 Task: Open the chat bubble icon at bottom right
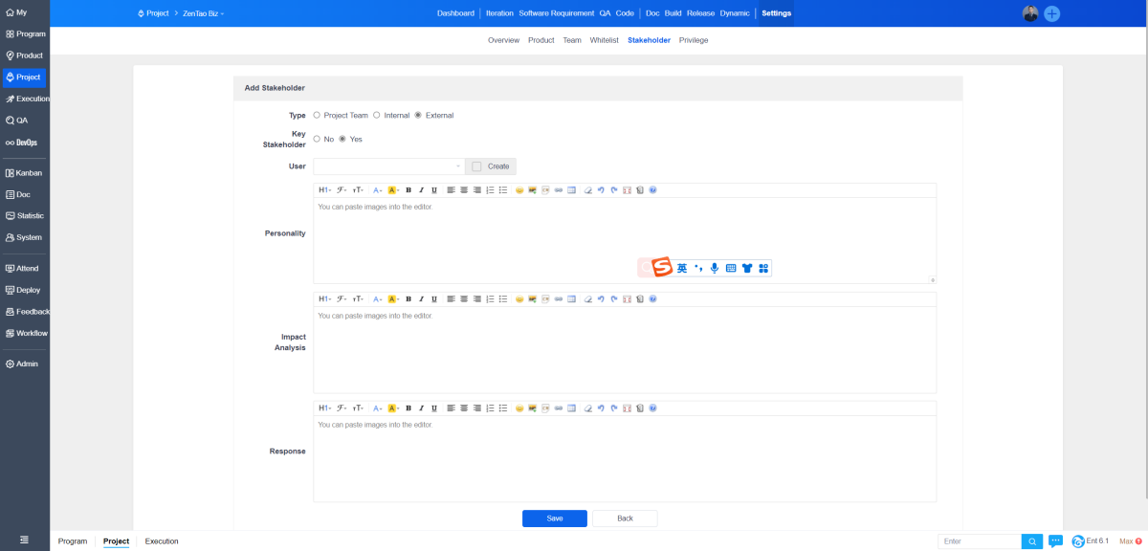click(x=1055, y=541)
